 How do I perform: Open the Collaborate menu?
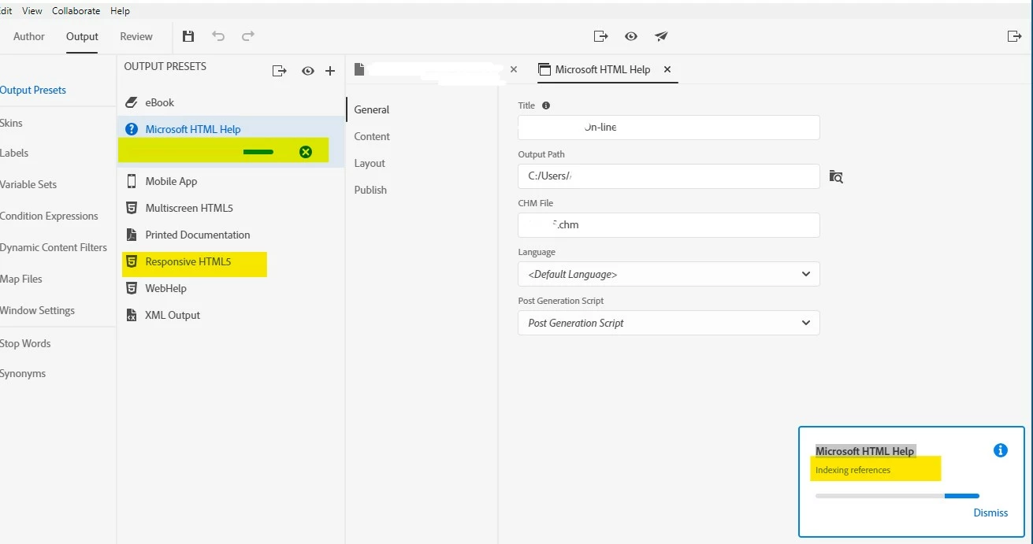pos(76,11)
